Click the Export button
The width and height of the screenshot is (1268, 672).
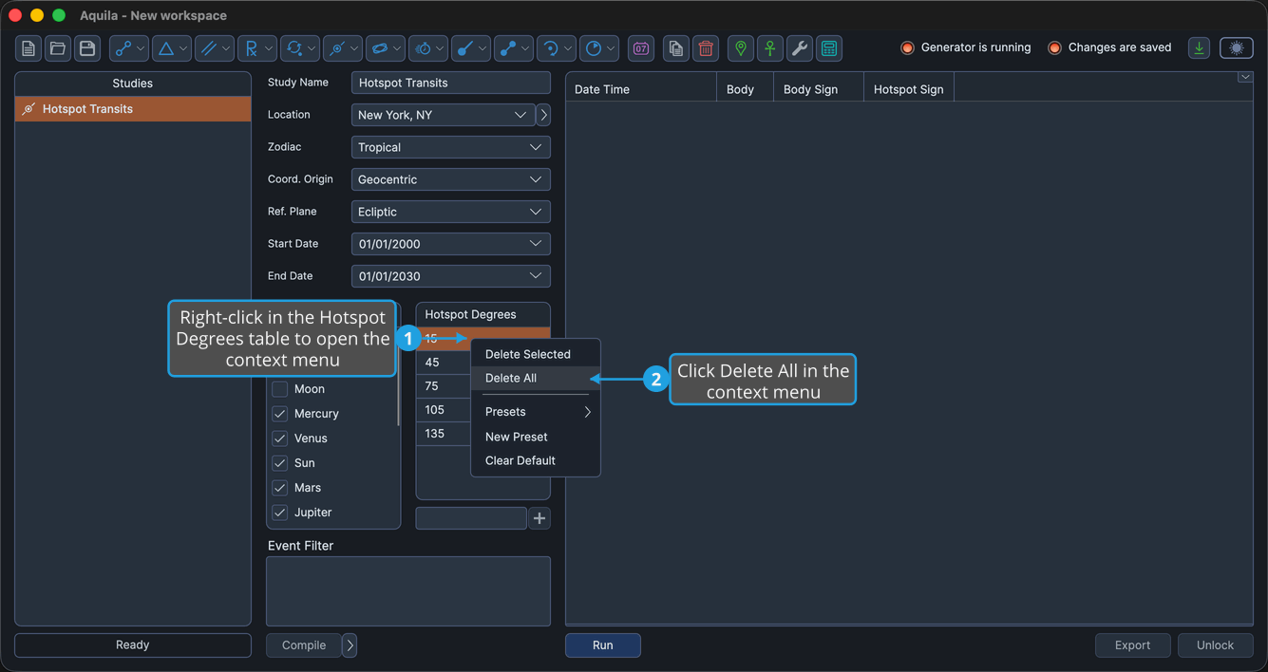tap(1133, 645)
